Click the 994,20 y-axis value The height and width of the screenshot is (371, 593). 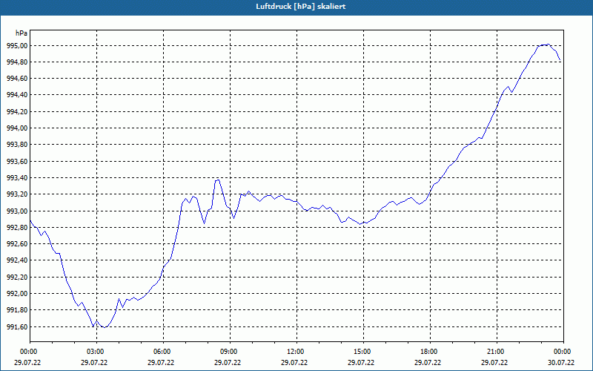pos(17,112)
